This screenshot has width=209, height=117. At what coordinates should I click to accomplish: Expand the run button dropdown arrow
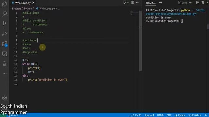click(x=128, y=3)
